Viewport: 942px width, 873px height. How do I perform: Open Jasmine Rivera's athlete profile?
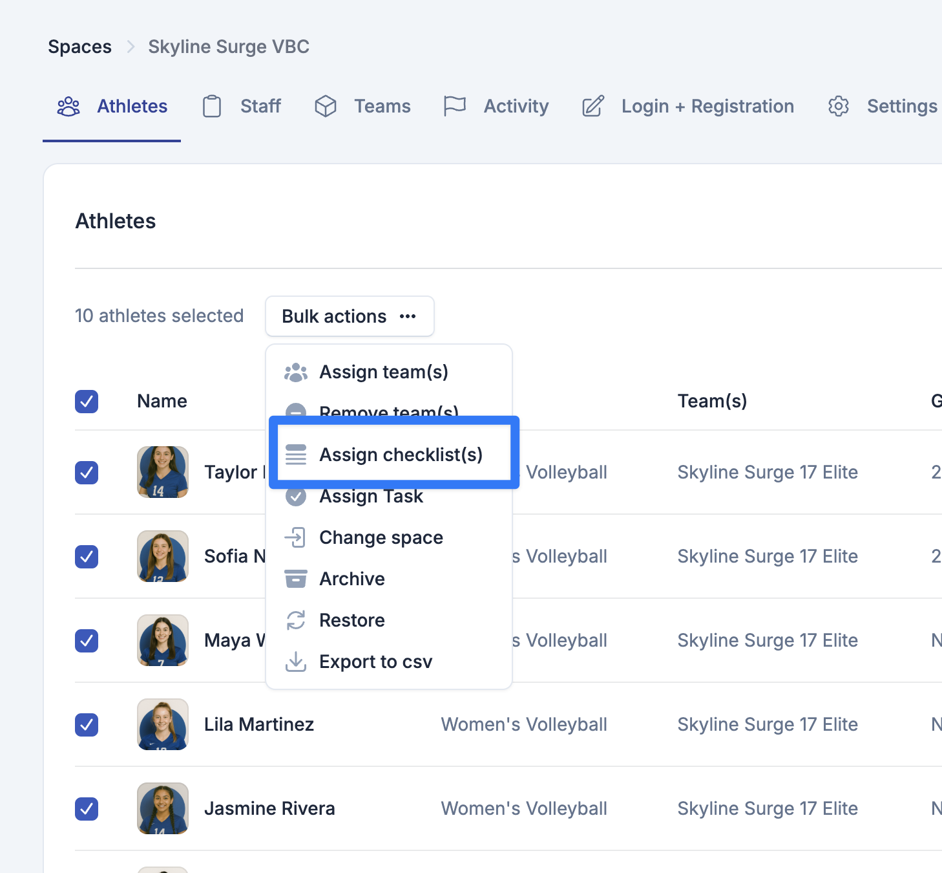269,808
